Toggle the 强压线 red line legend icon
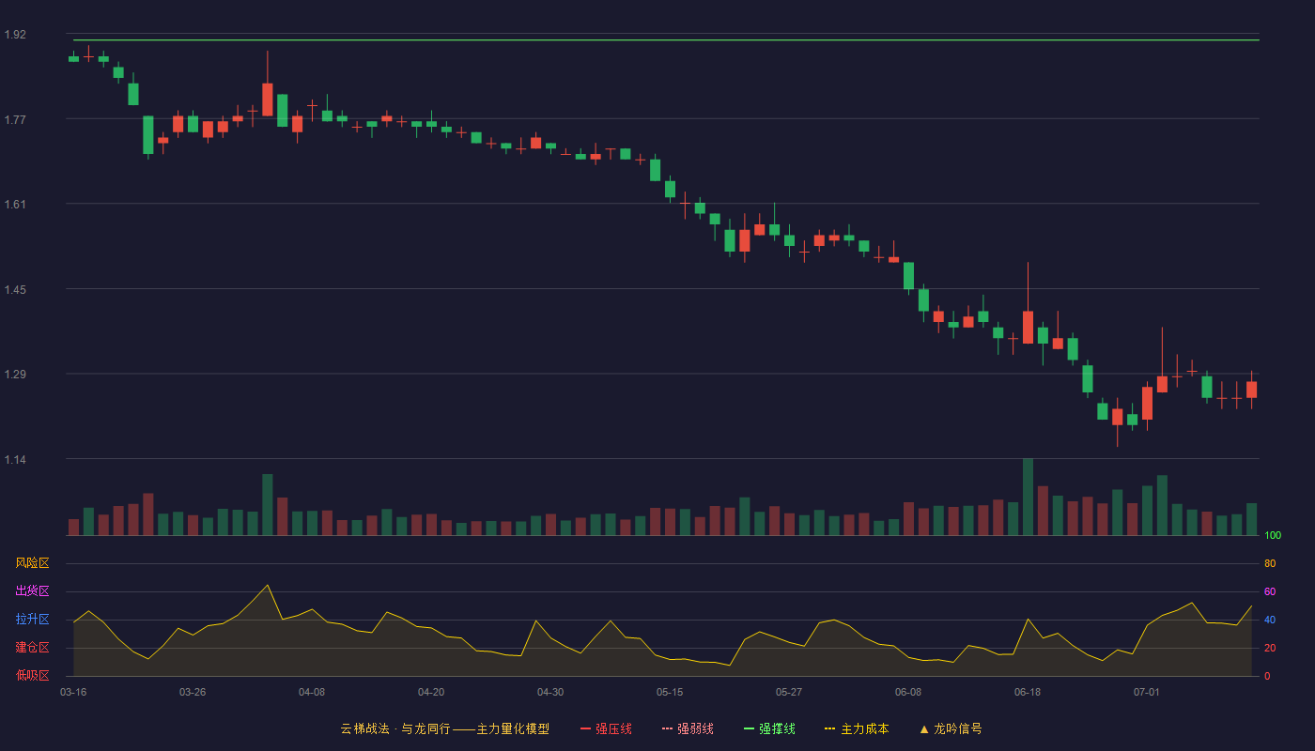The height and width of the screenshot is (751, 1315). 585,728
